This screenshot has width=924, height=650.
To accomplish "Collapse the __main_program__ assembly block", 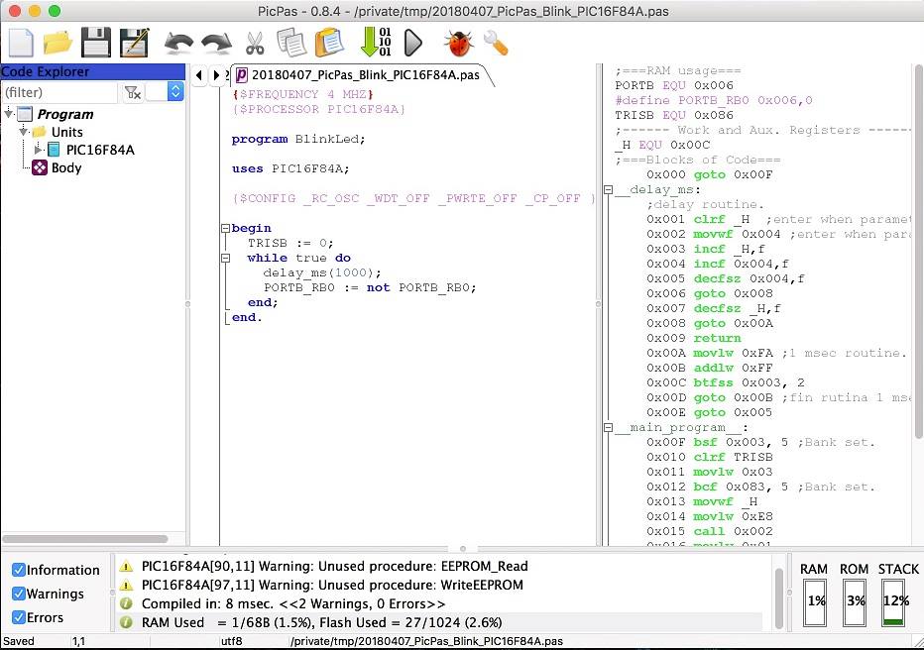I will pyautogui.click(x=608, y=427).
